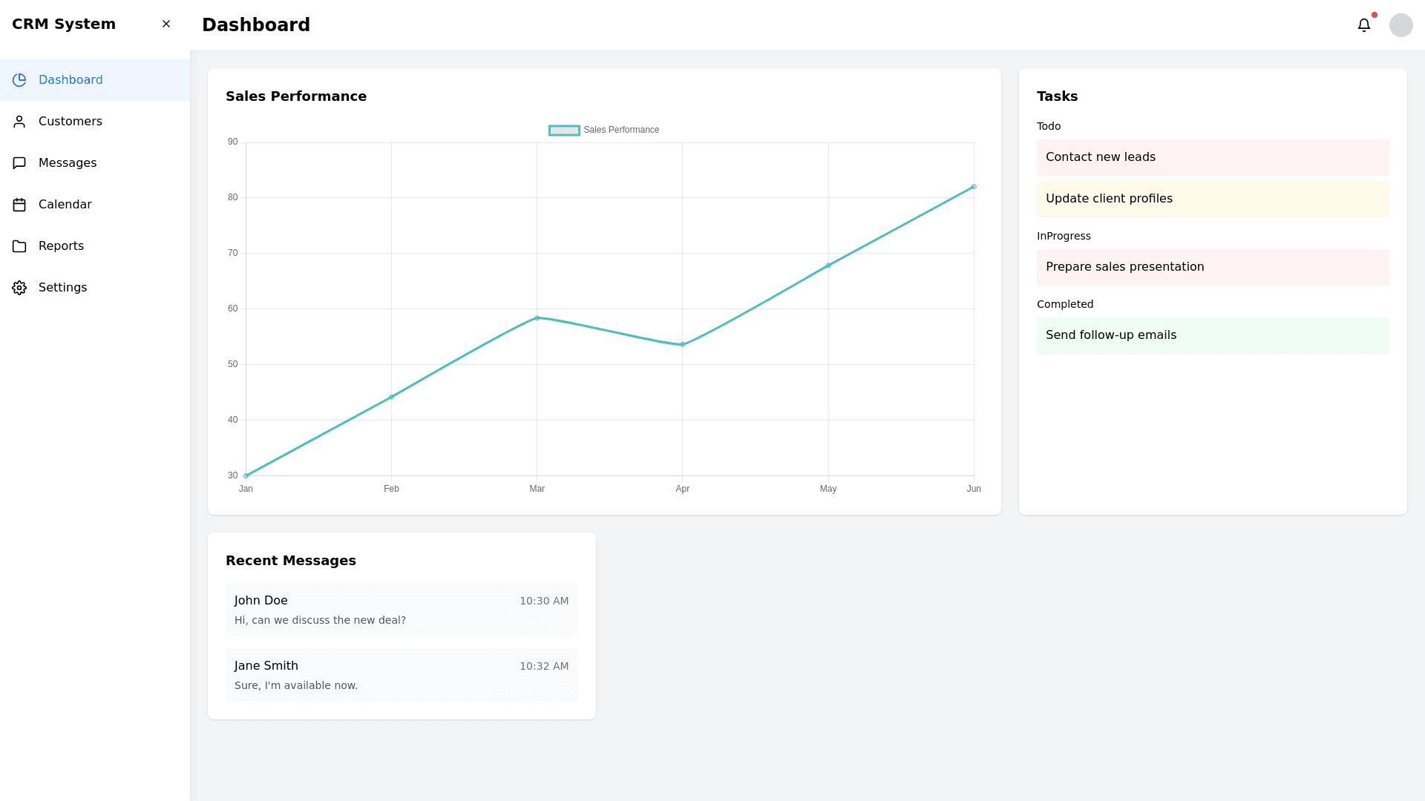Go to the Customers menu item

71,122
